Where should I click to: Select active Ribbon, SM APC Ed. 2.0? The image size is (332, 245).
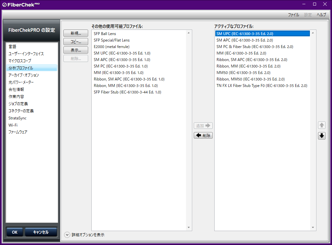262,60
